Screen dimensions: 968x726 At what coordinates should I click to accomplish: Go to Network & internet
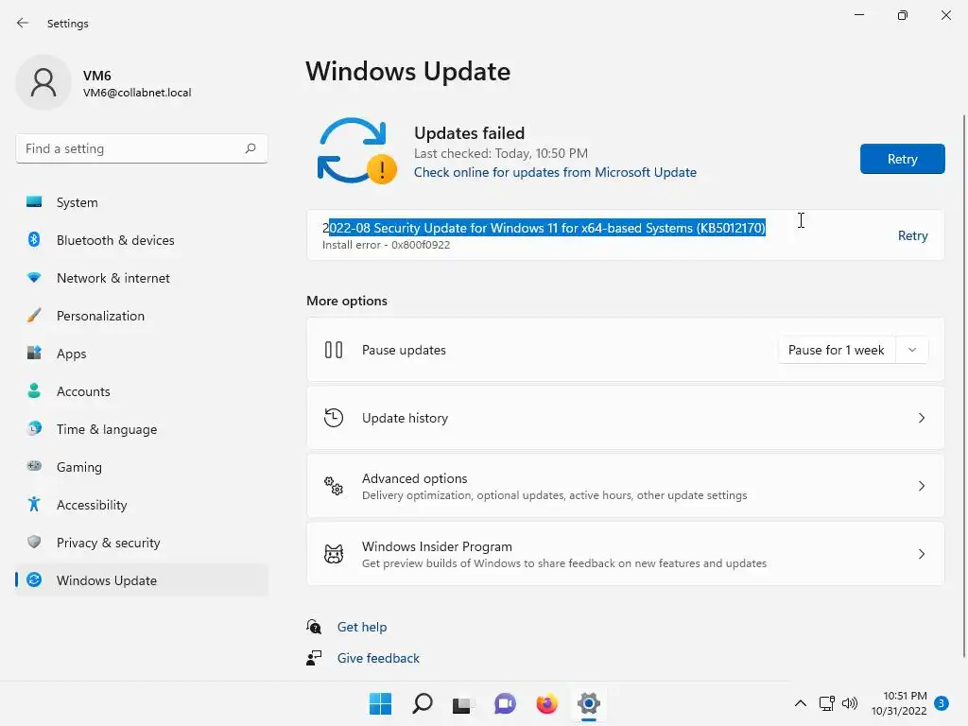click(x=142, y=278)
